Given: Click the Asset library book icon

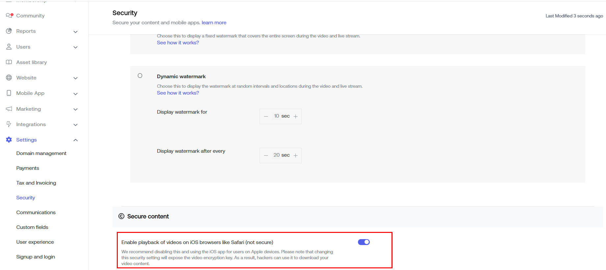Looking at the screenshot, I should click(9, 62).
